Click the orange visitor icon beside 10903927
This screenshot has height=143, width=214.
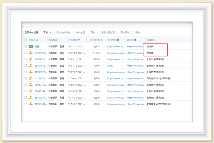click(31, 72)
